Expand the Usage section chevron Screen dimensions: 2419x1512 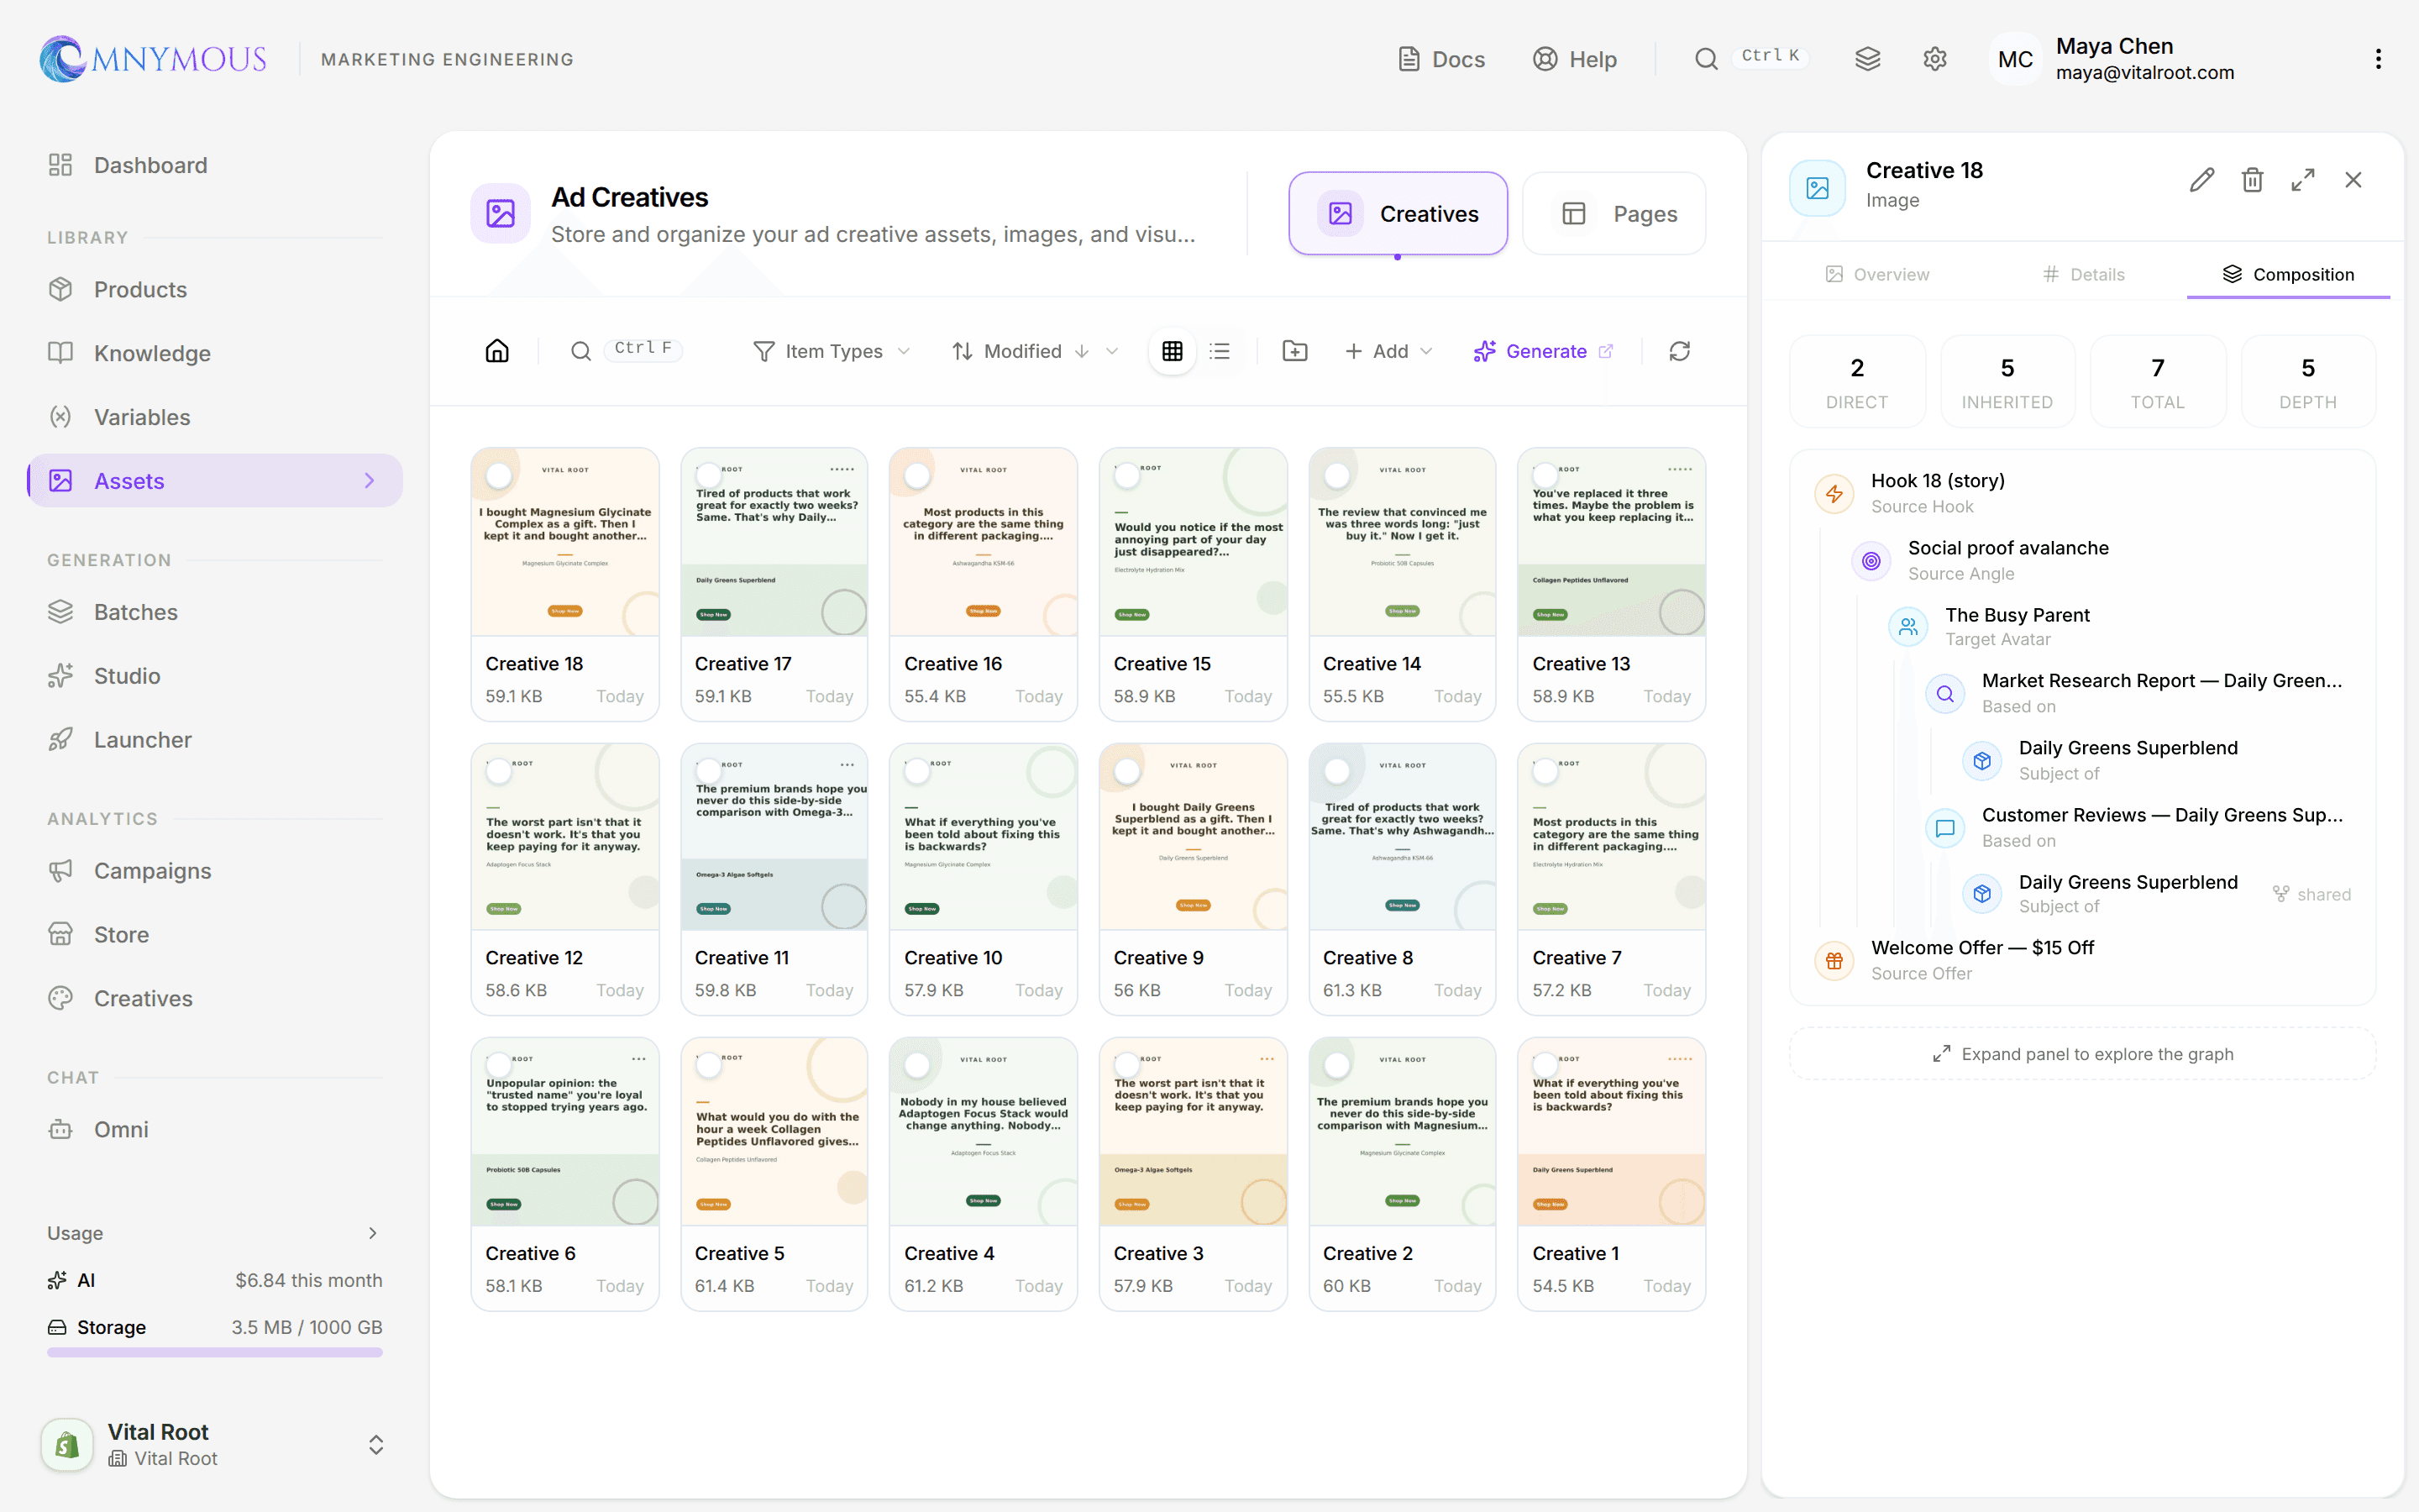coord(373,1233)
